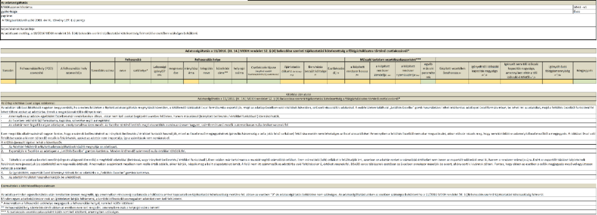Select the 'Csatlakozás típusa' header cell

pyautogui.click(x=264, y=70)
